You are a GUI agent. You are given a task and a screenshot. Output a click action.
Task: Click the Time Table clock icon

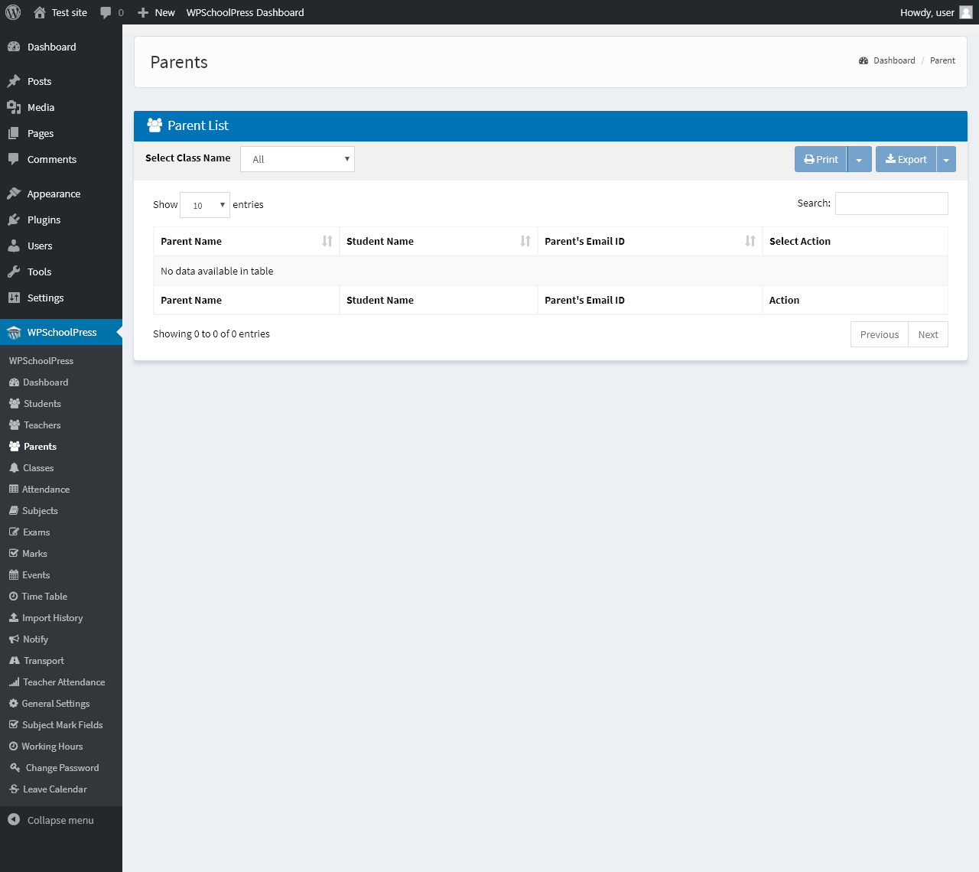click(x=13, y=597)
